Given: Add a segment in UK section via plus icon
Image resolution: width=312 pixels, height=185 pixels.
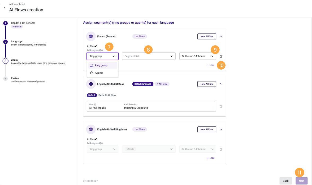Looking at the screenshot, I should pyautogui.click(x=208, y=158).
